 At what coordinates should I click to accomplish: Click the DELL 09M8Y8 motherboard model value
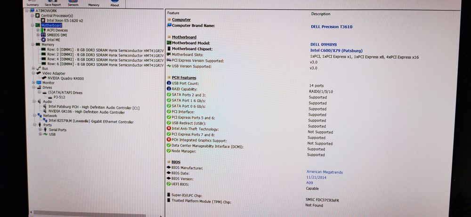(324, 45)
